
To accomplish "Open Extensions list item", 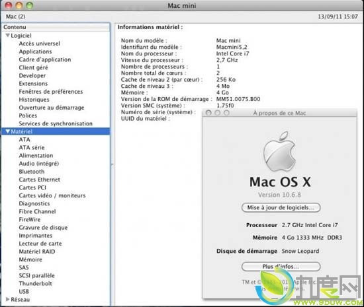I will (x=33, y=84).
